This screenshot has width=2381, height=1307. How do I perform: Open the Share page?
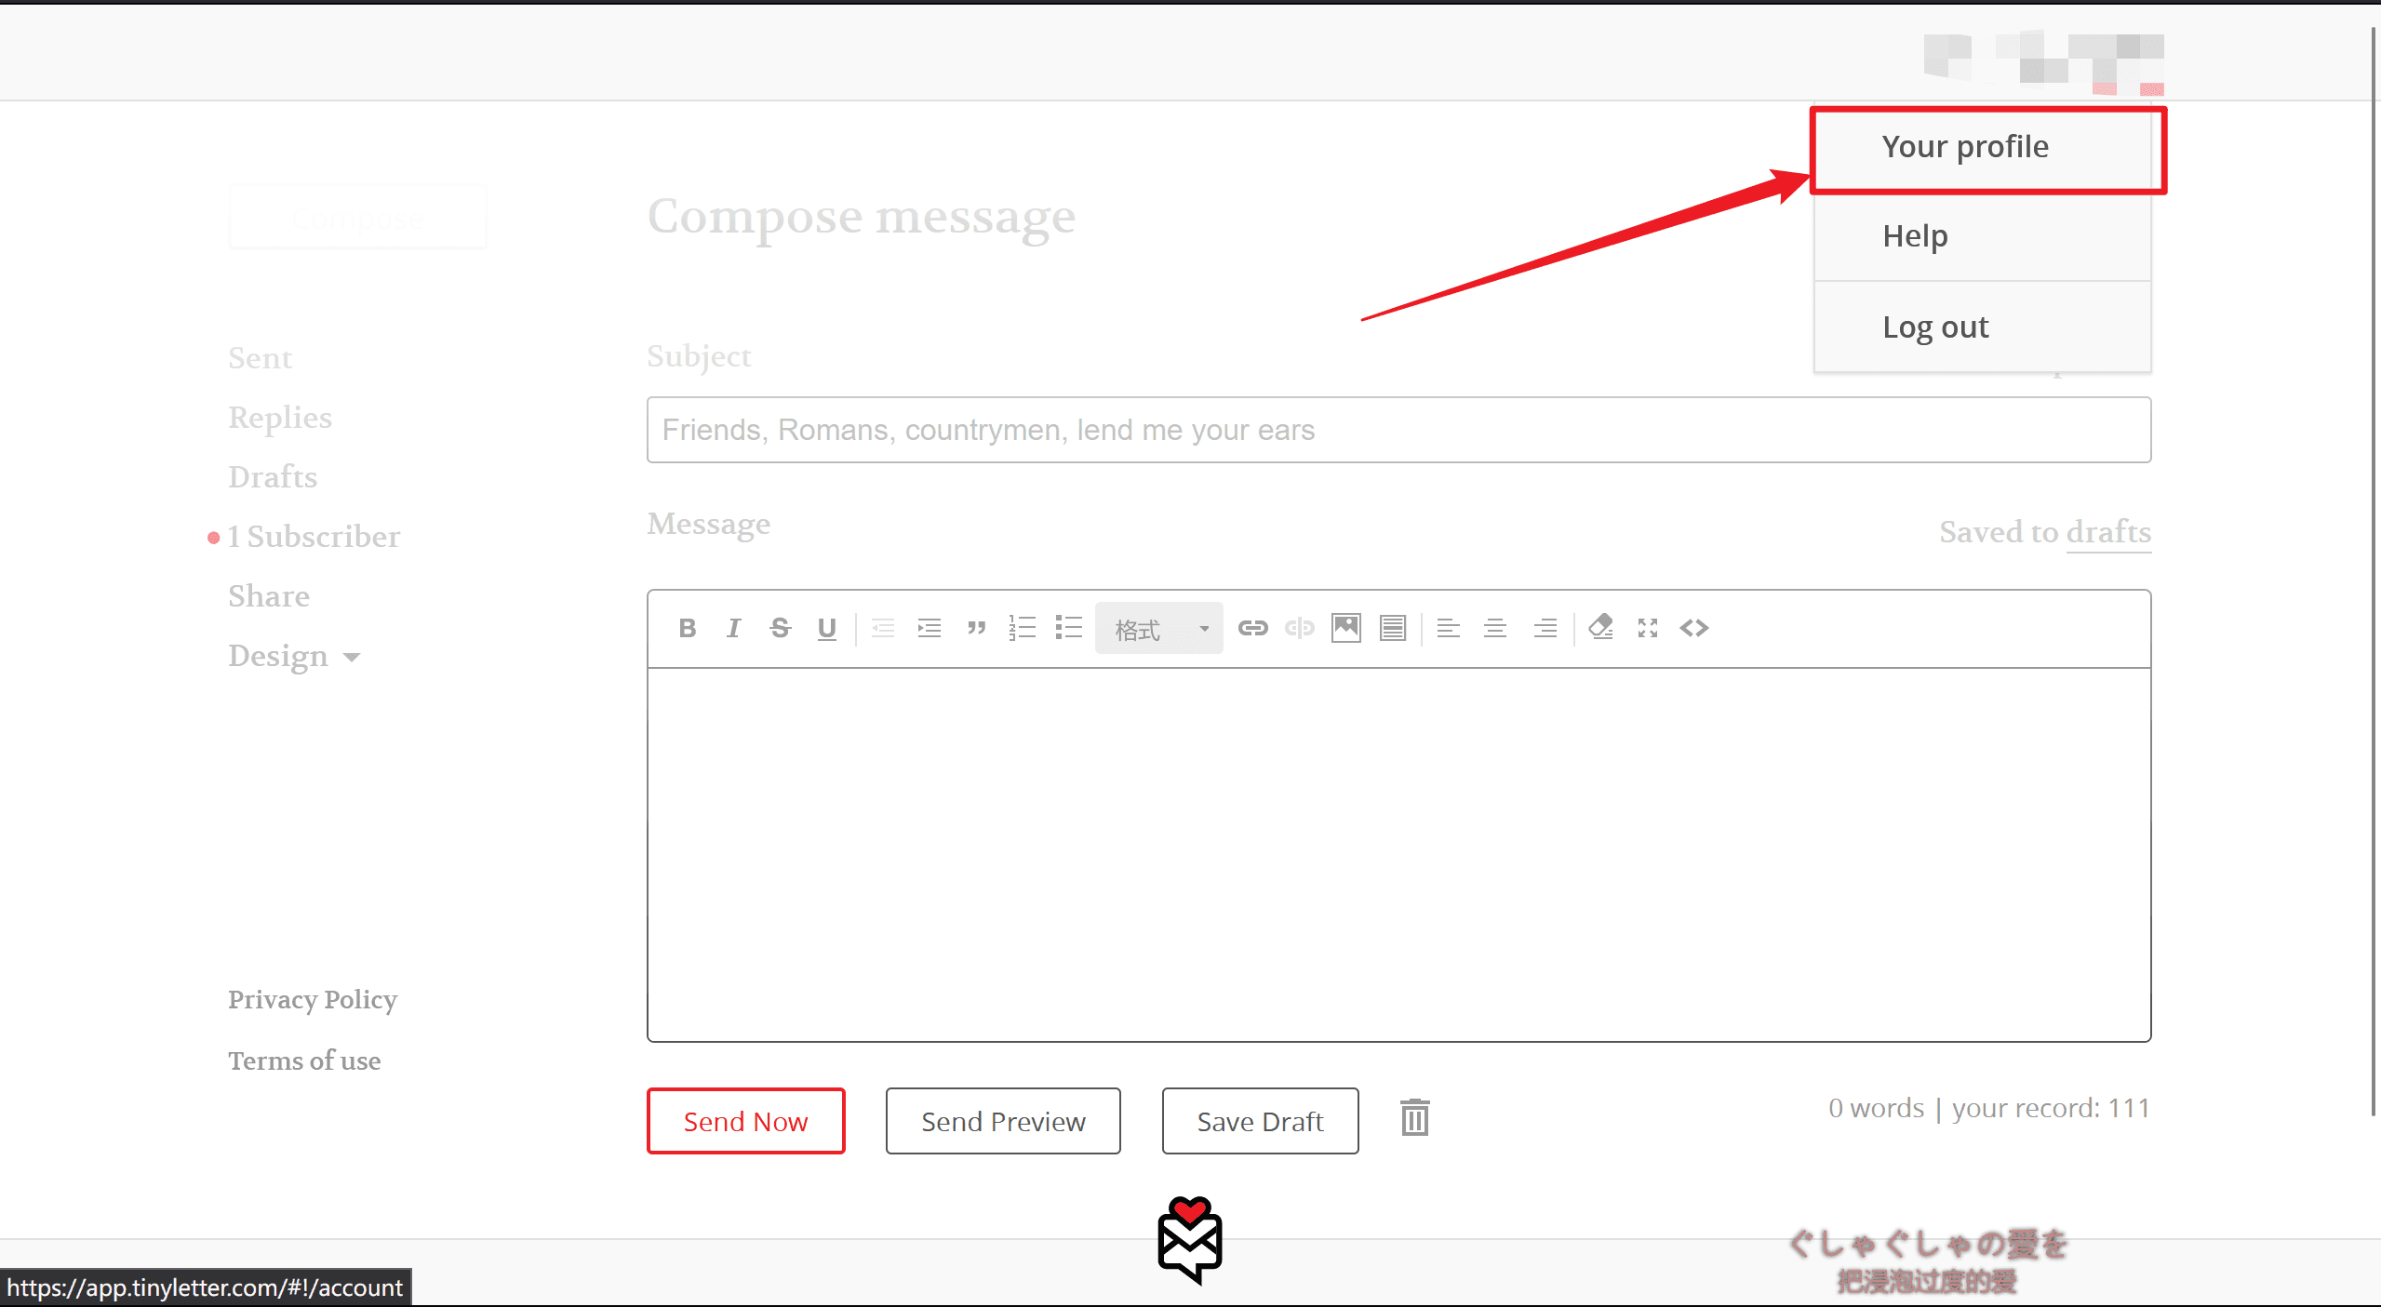[269, 596]
